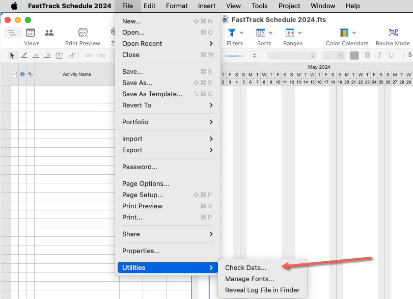Open the Filters dropdown
This screenshot has width=413, height=299.
[235, 33]
